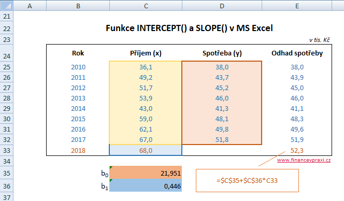
Task: Select income cell 51,7
Action: pos(146,88)
